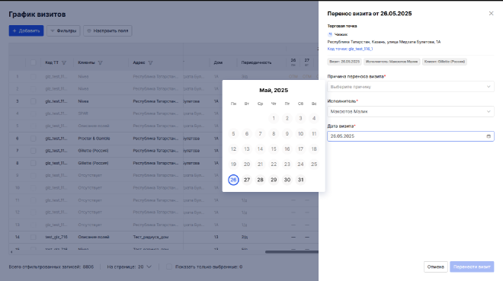This screenshot has height=281, width=503.
Task: Click the Клиент: Gillette (Россия) tag
Action: (x=444, y=62)
